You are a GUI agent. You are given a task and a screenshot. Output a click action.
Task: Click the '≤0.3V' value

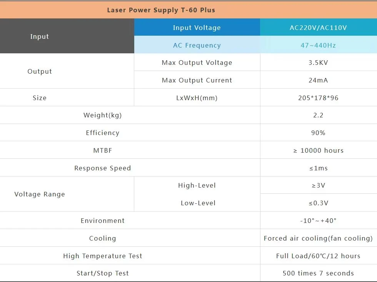[x=319, y=203]
